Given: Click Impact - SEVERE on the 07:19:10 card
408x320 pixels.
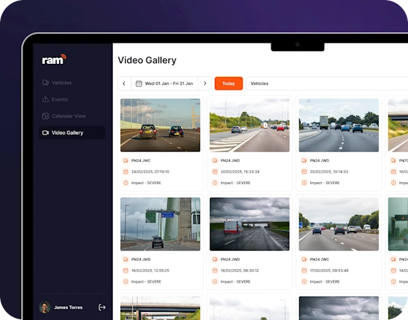Looking at the screenshot, I should point(146,183).
